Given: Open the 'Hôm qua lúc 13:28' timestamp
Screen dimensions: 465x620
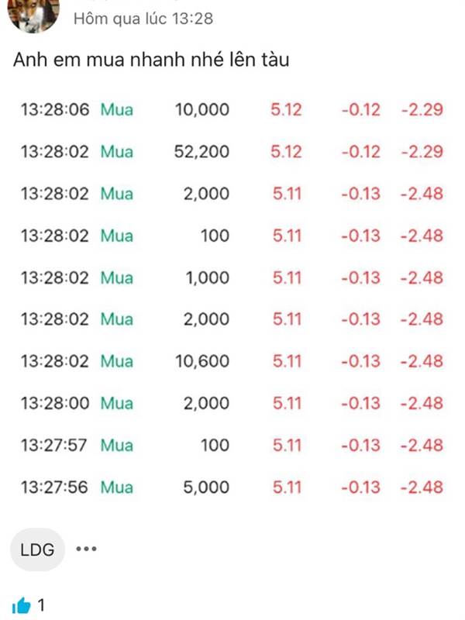Looking at the screenshot, I should [143, 19].
